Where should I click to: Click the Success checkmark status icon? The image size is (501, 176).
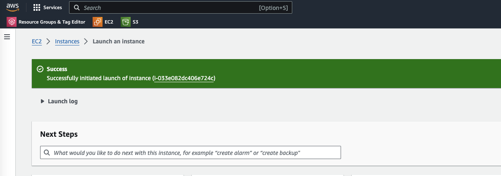click(x=40, y=69)
